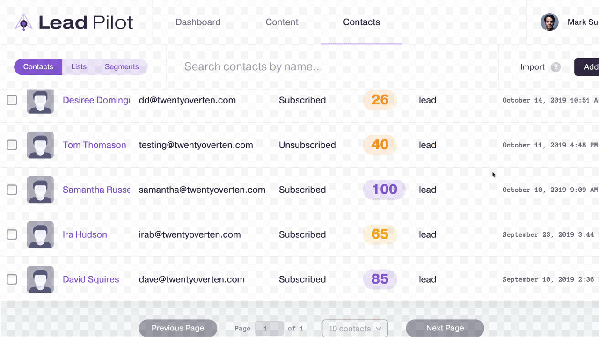Image resolution: width=599 pixels, height=337 pixels.
Task: Open the Content tab
Action: (282, 22)
